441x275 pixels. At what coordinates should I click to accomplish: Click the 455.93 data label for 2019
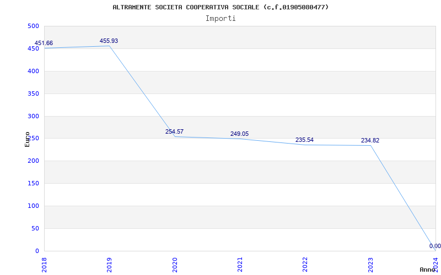(x=109, y=41)
